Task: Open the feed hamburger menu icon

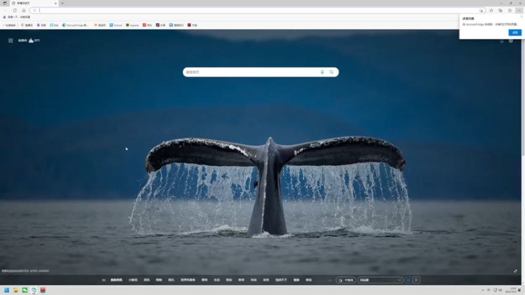Action: pos(104,280)
